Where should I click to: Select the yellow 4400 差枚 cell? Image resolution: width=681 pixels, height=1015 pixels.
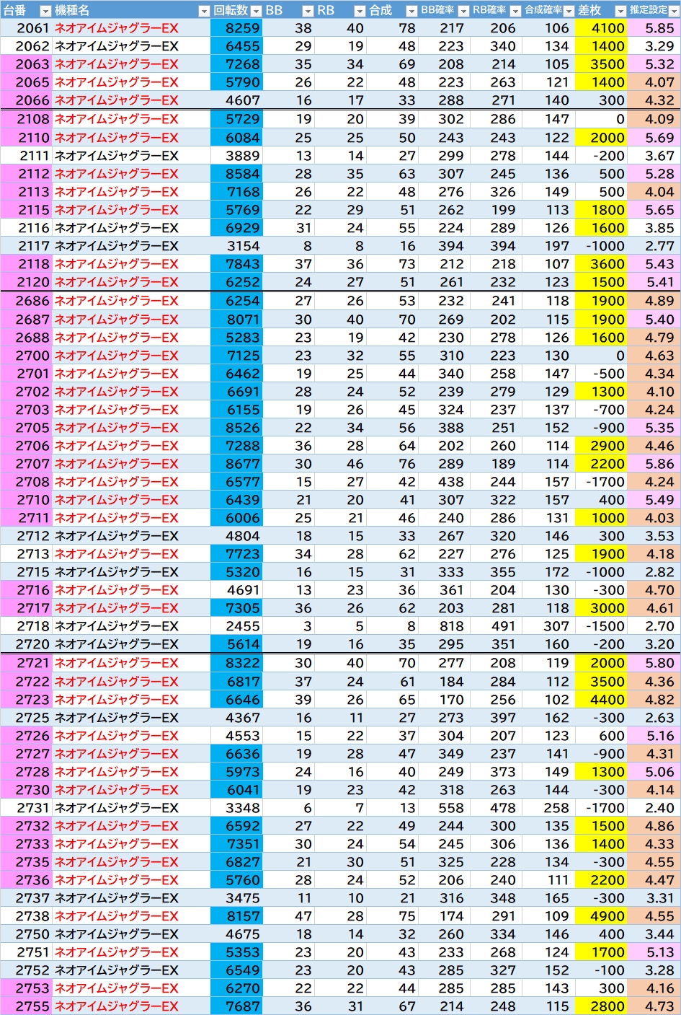(602, 700)
